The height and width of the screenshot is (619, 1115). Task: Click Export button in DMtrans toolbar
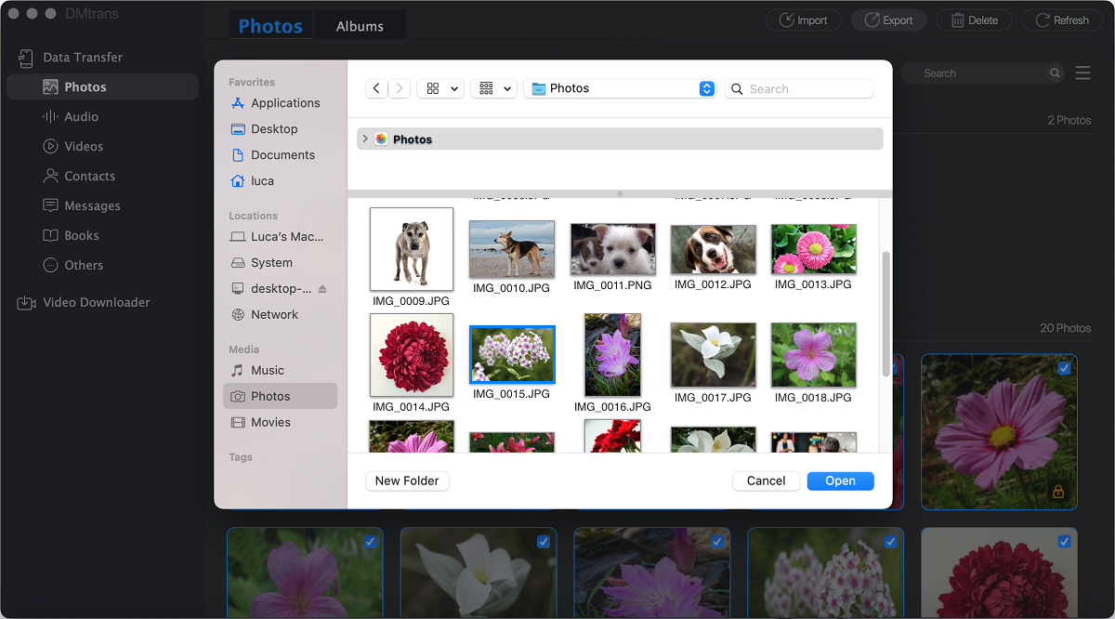click(x=888, y=20)
